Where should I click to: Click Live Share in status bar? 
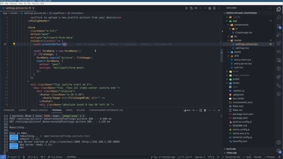click(55, 157)
